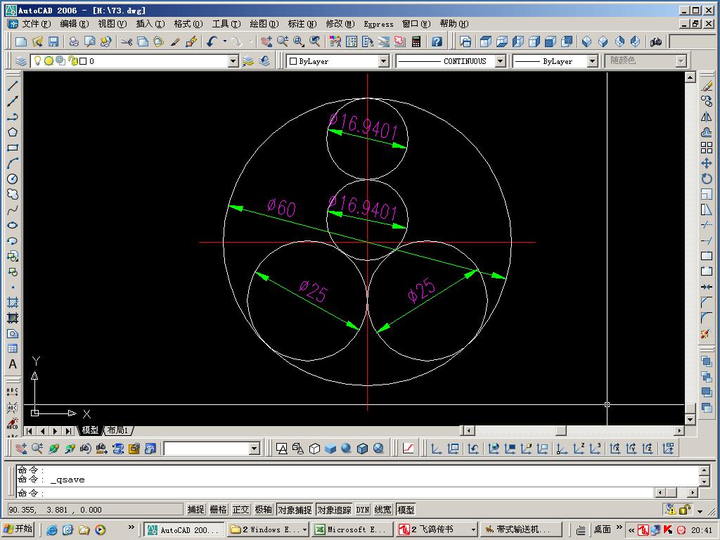Select the Ellipse draw tool
Viewport: 720px width, 540px height.
pyautogui.click(x=13, y=225)
